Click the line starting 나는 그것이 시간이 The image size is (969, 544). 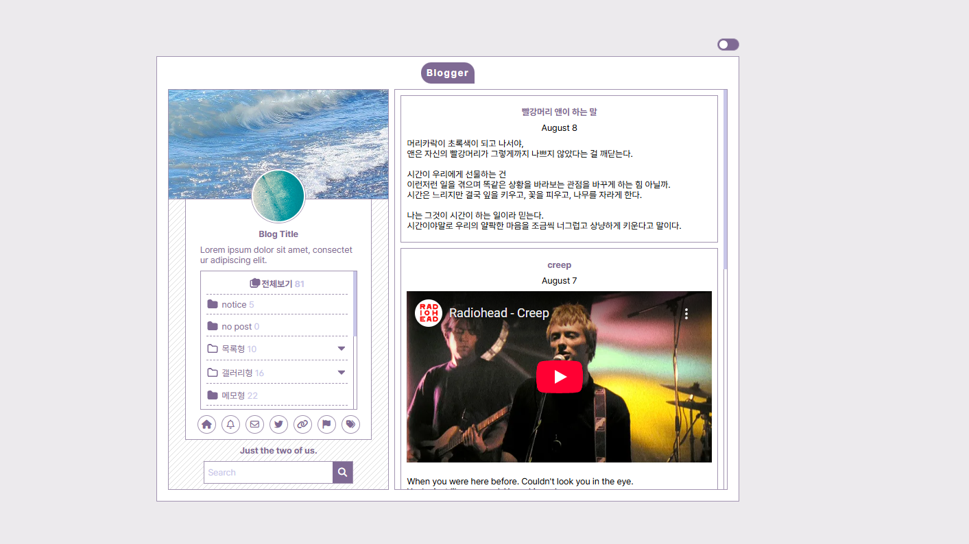click(475, 215)
